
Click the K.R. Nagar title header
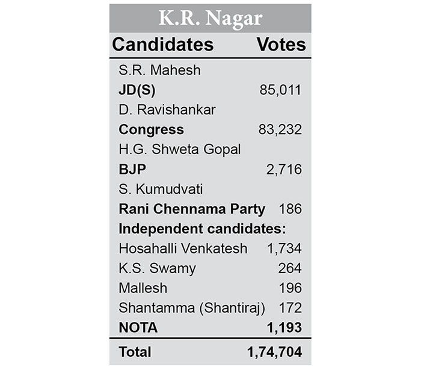[x=210, y=18]
